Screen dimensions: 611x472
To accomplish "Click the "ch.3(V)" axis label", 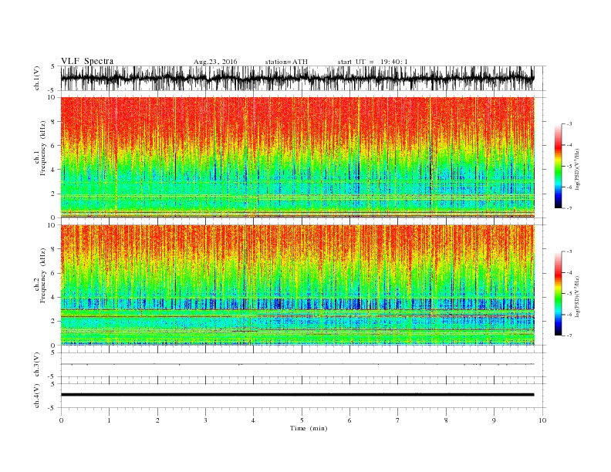I will 37,365.
